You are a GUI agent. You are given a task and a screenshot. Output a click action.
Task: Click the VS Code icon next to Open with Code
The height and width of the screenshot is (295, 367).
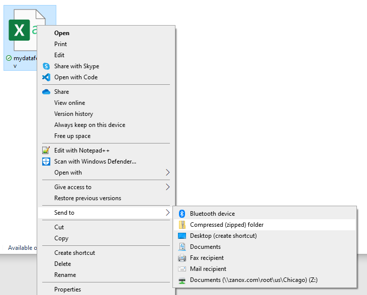[x=46, y=77]
